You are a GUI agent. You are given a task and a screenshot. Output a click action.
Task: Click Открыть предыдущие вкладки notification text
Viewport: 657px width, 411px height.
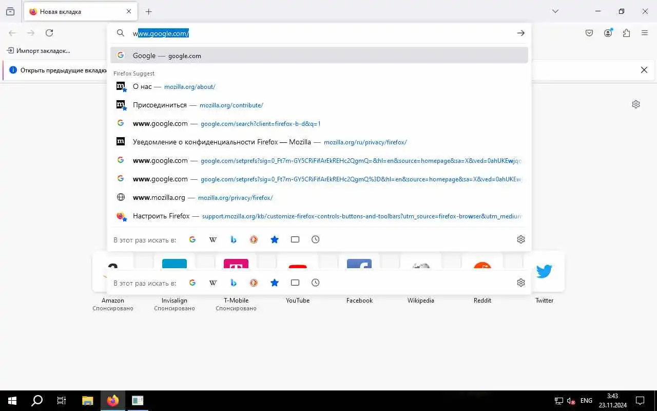[64, 70]
